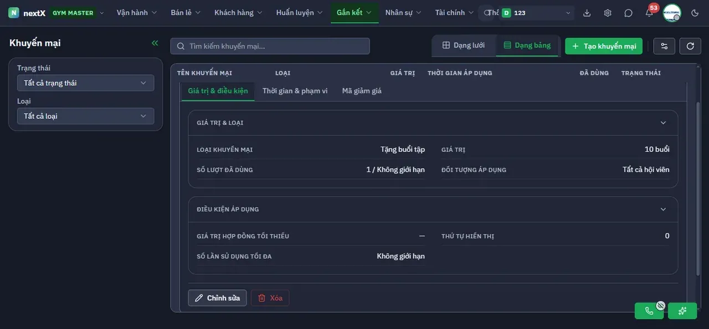
Task: Collapse the Khuyến mại sidebar panel
Action: [155, 43]
